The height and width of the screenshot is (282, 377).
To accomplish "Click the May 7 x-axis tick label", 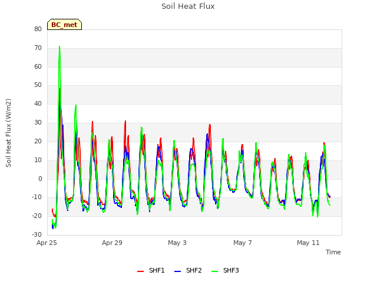I will click(x=243, y=243).
